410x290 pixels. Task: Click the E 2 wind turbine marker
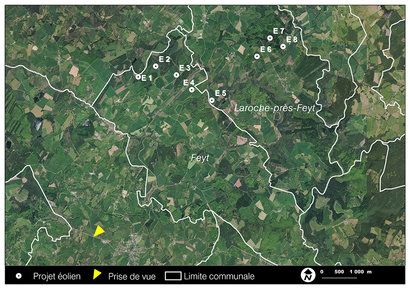tap(155, 66)
